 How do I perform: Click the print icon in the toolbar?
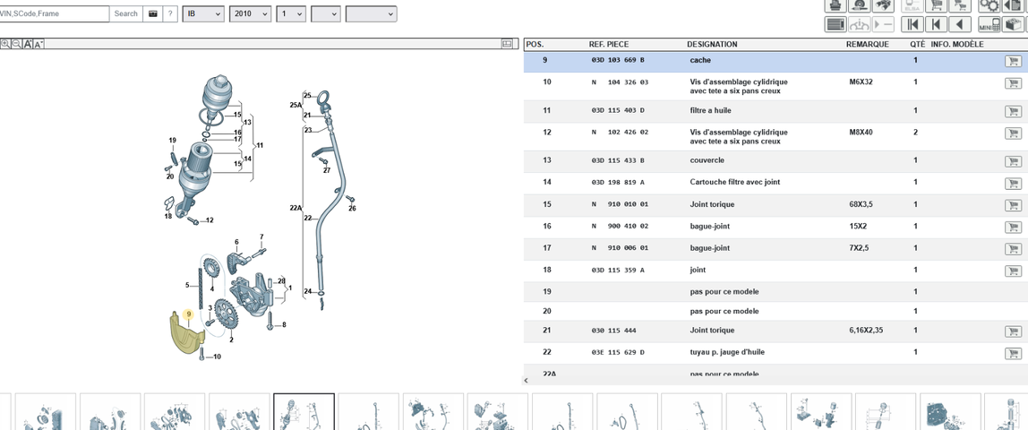[x=835, y=6]
